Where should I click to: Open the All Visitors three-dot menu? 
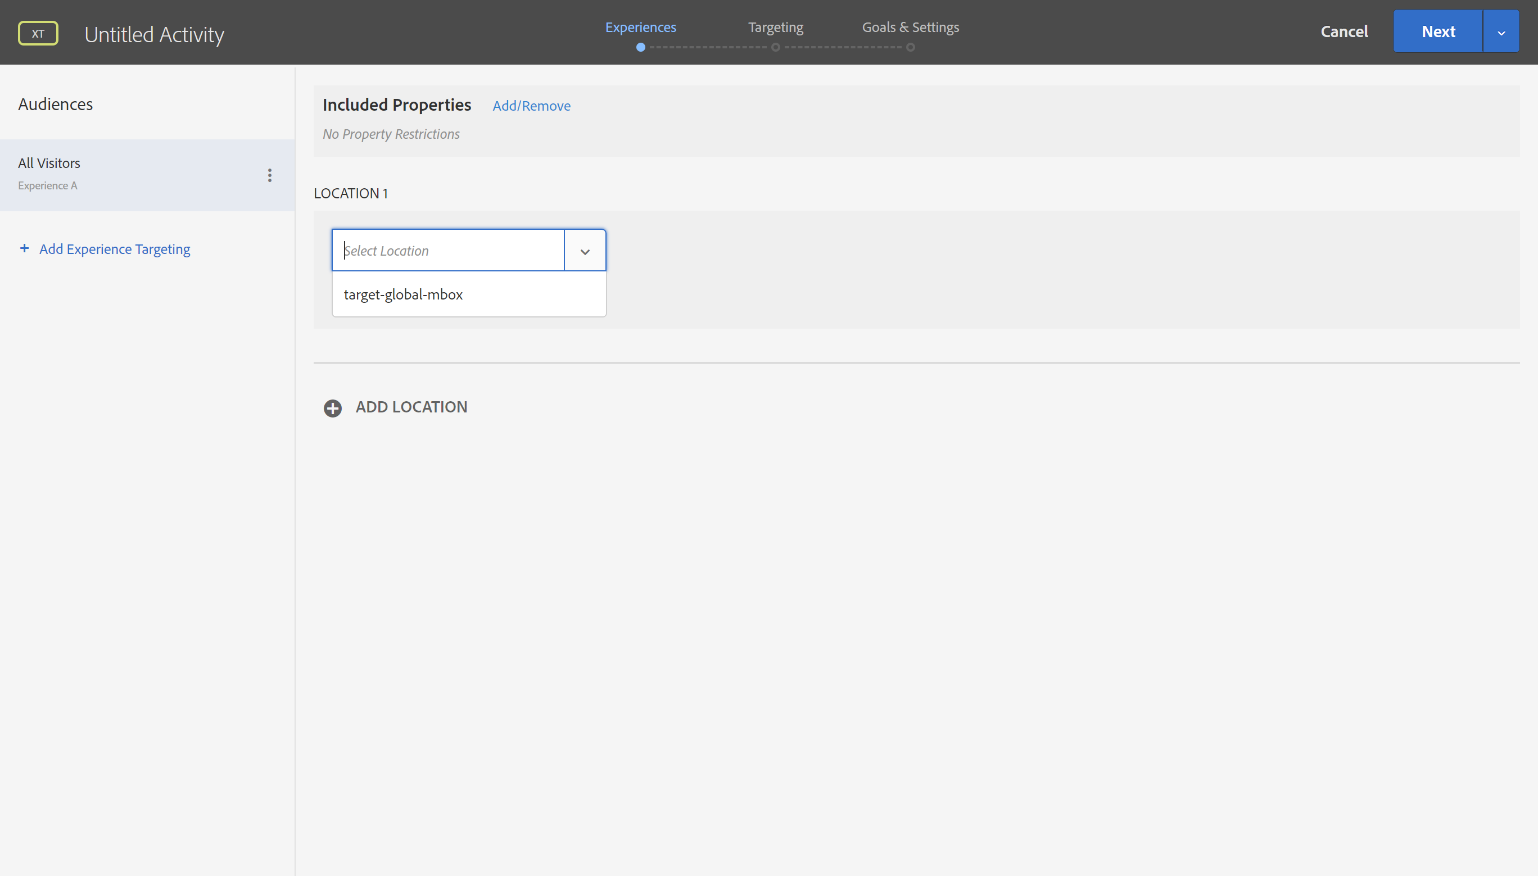coord(270,175)
